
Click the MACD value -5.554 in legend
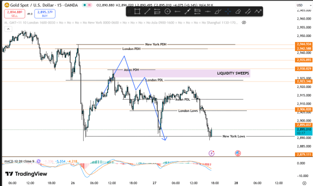pyautogui.click(x=60, y=161)
